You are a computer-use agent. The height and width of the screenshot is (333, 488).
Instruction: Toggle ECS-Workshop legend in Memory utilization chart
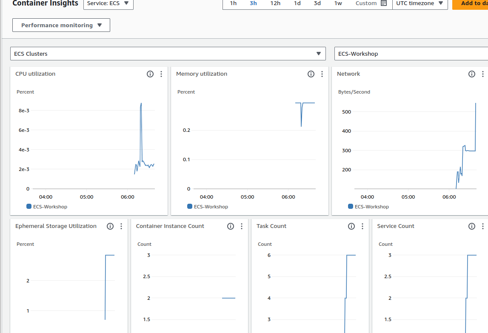(x=208, y=207)
